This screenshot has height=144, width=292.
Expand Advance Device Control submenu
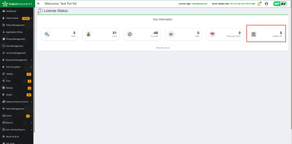click(x=31, y=102)
